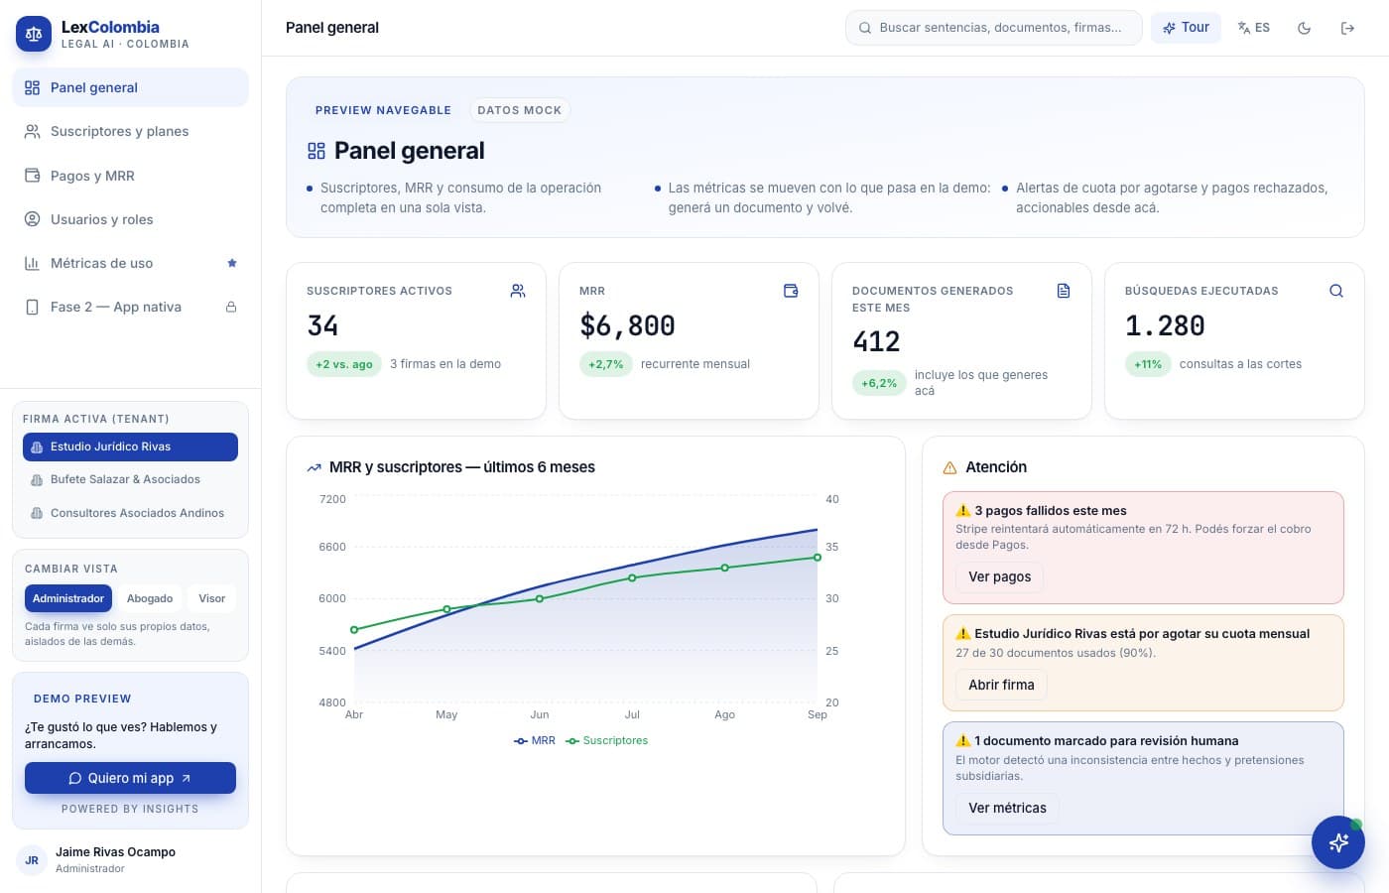1389x893 pixels.
Task: Click the trend icon beside MRR y suscriptores
Action: [x=315, y=467]
